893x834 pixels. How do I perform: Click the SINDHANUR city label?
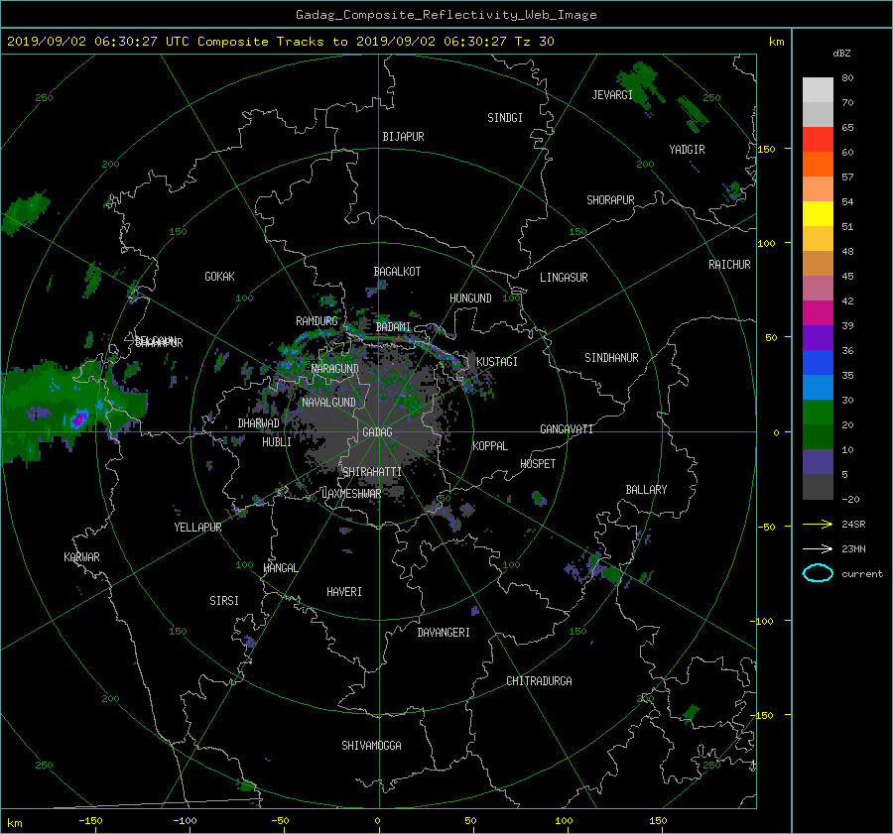(611, 358)
